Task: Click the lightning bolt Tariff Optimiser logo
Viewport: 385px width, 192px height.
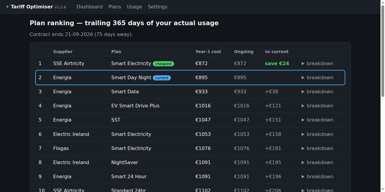Action: [29, 7]
